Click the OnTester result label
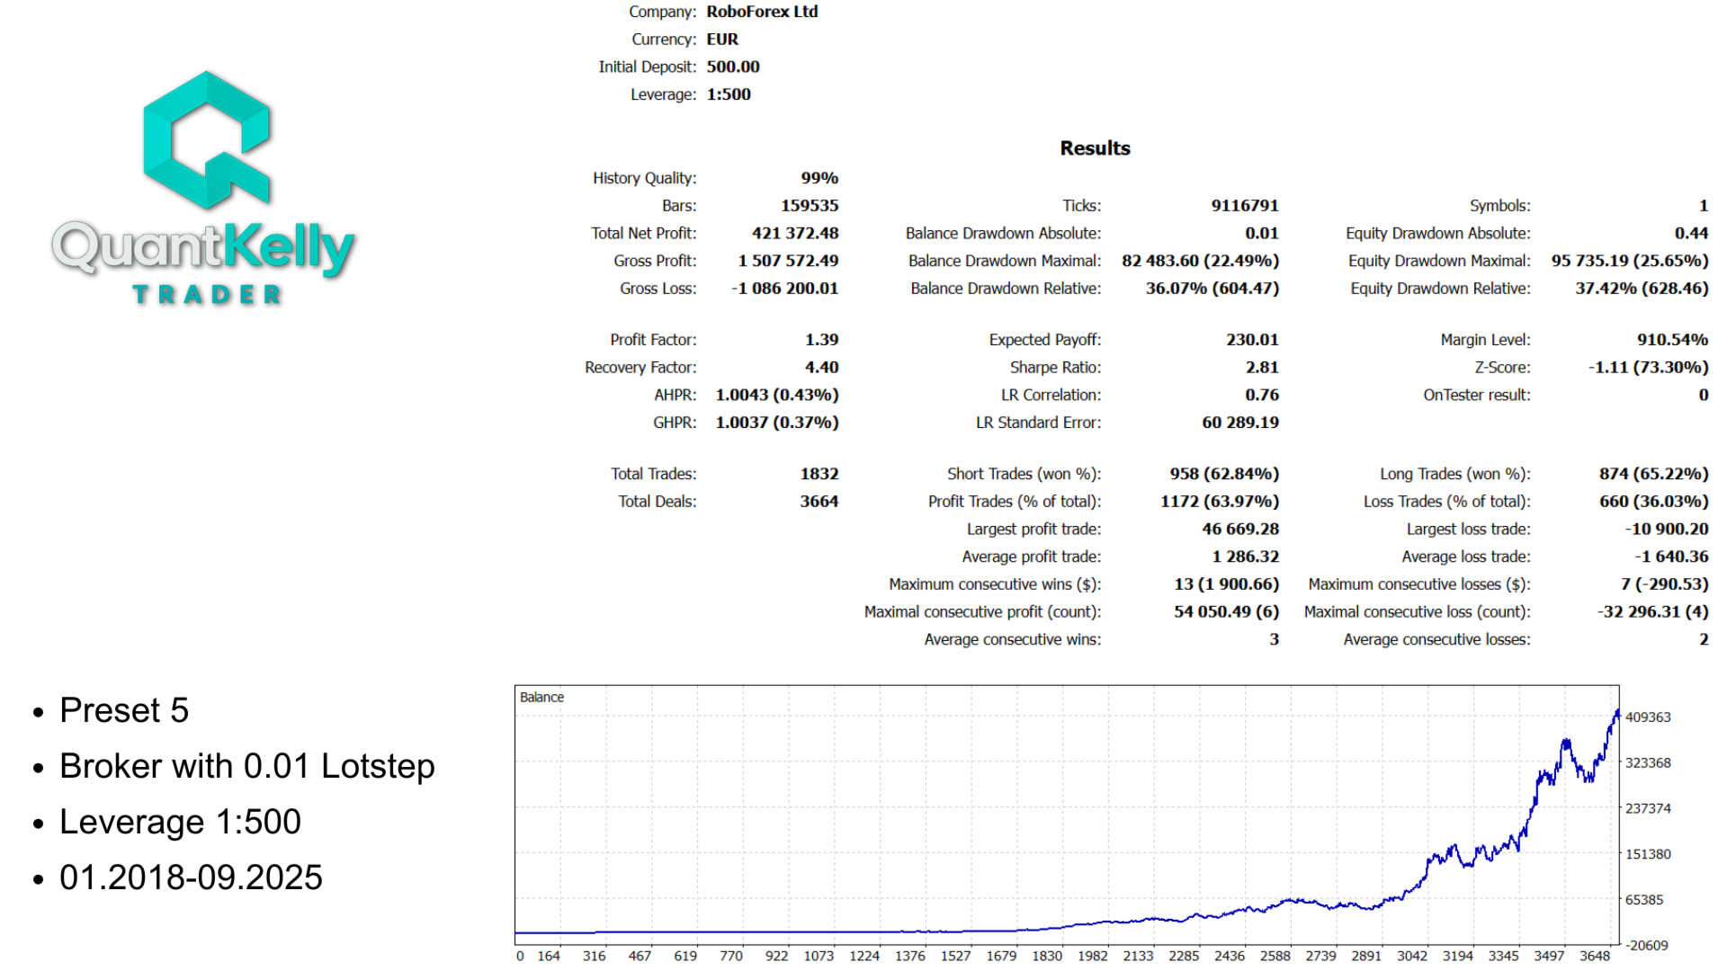The height and width of the screenshot is (971, 1727). (1476, 395)
